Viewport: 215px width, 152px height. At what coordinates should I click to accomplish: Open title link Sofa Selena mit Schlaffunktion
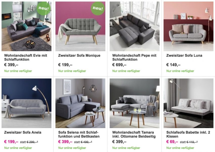79,134
